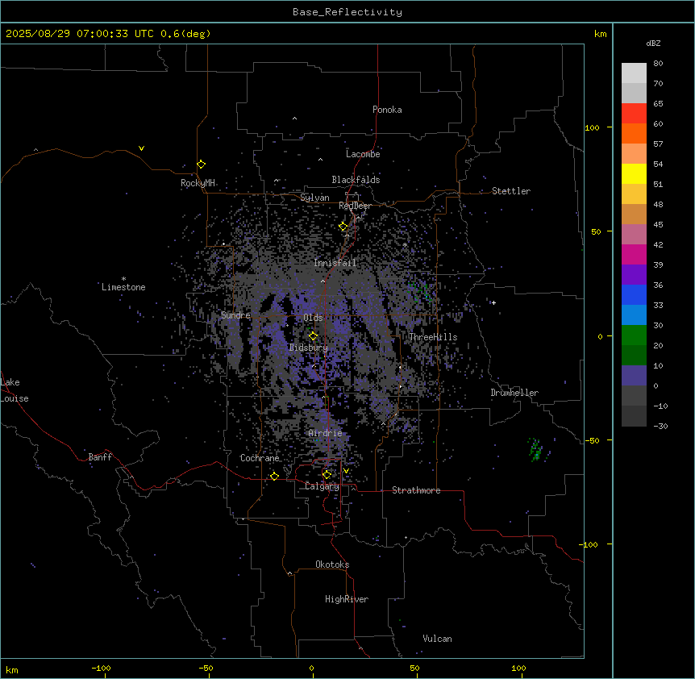
Task: Click the yellow diamond marker below Olds
Action: click(x=314, y=336)
